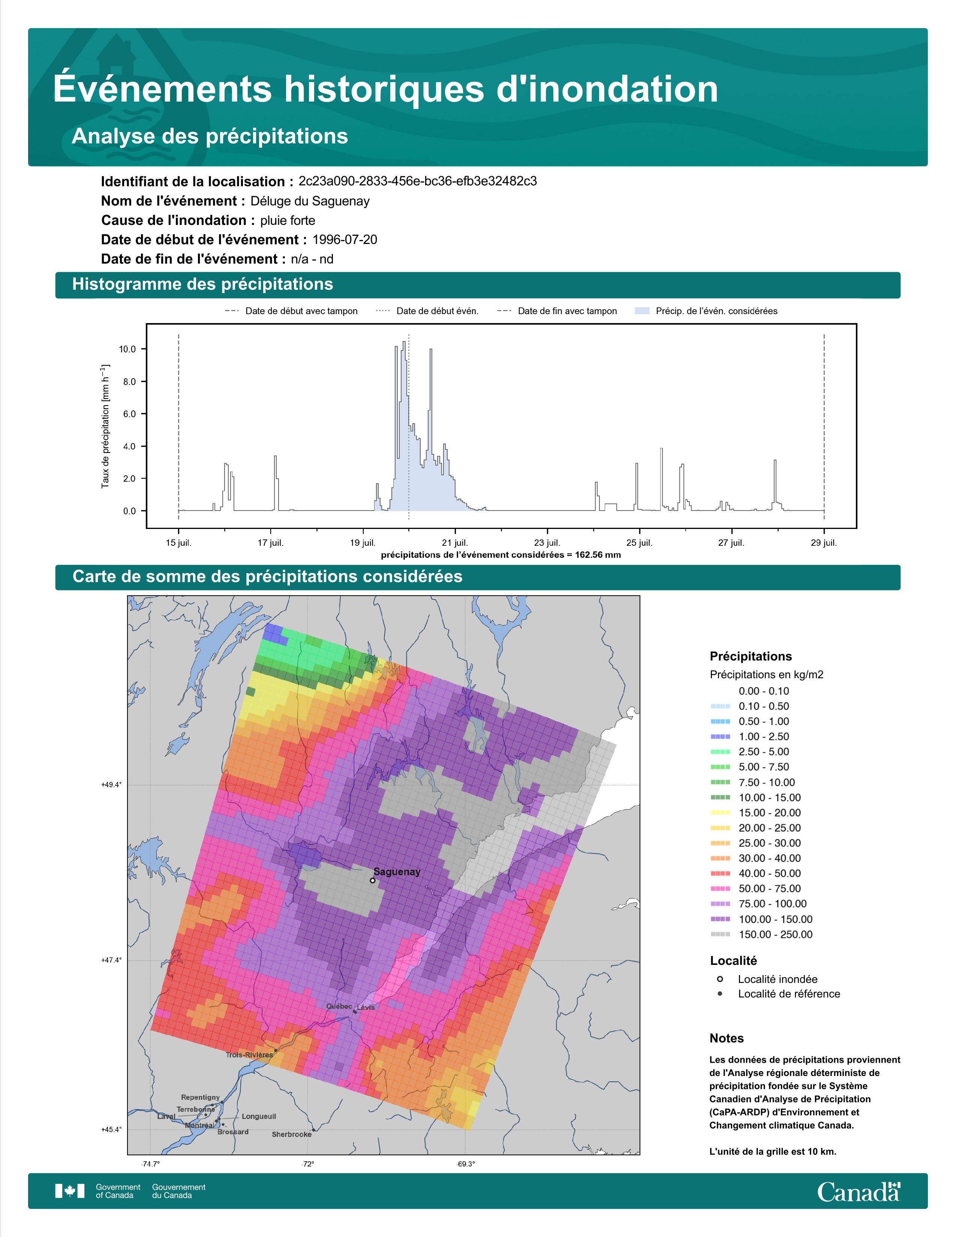Click the 15.00 - 20.00 legend color swatch
Screen dimensions: 956x1237
pyautogui.click(x=720, y=813)
